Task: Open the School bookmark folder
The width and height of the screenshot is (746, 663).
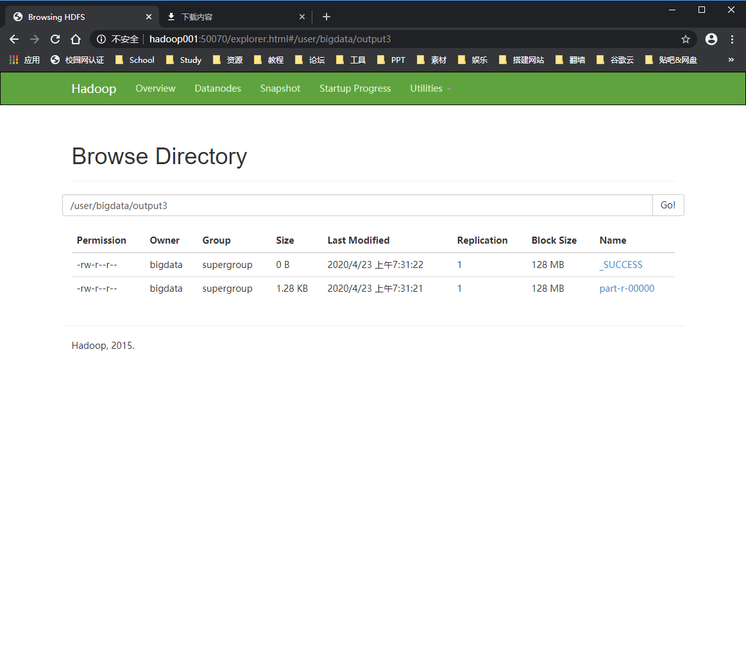Action: 135,60
